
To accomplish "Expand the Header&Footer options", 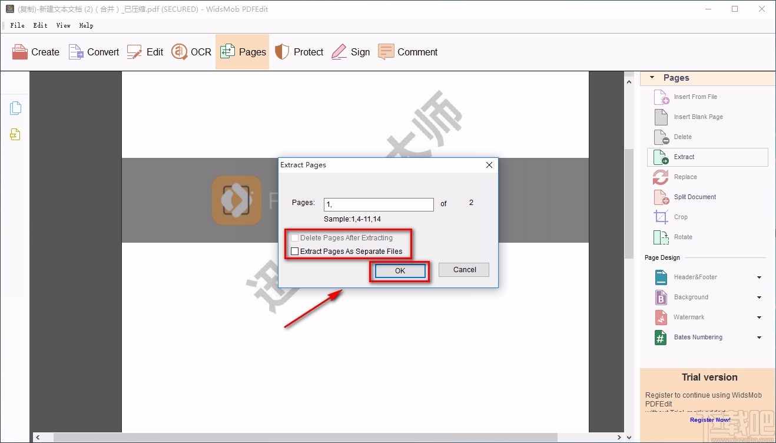I will (759, 277).
